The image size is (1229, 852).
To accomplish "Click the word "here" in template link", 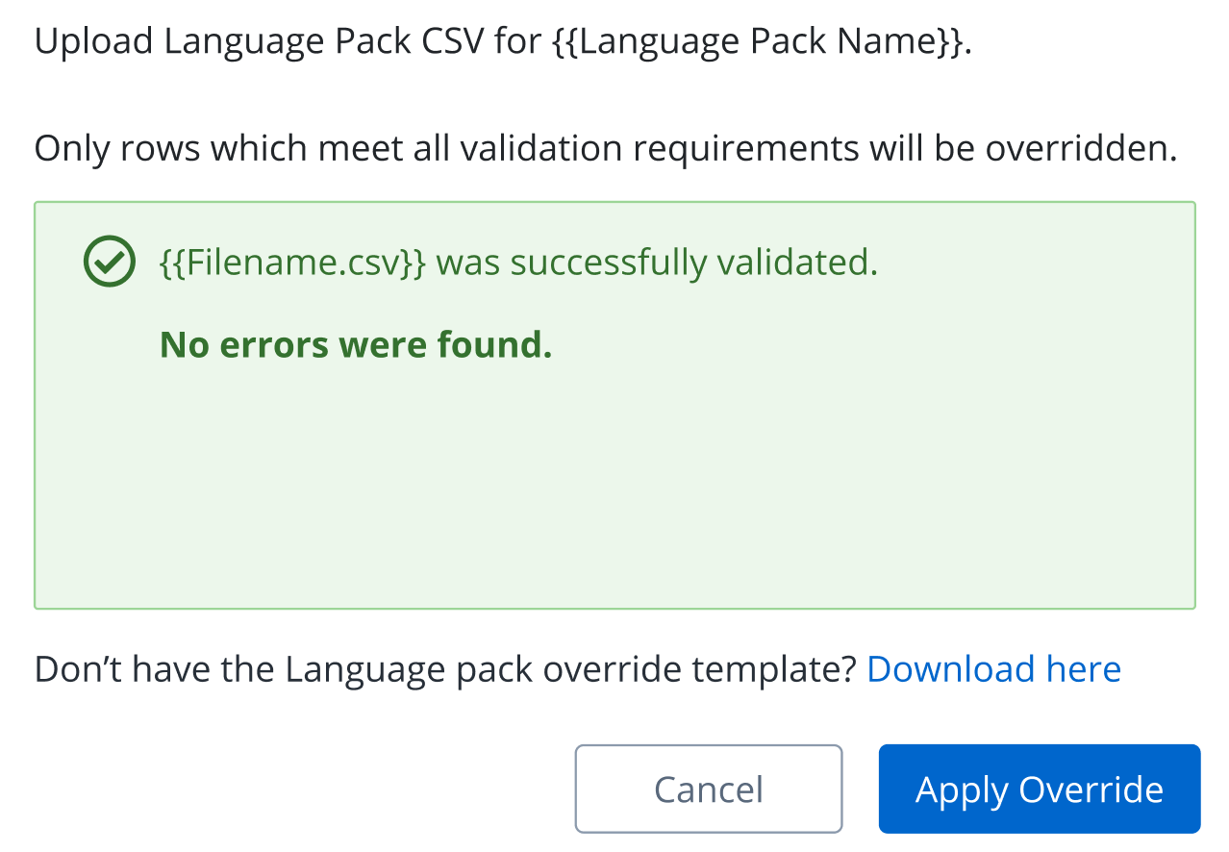I will coord(1084,669).
